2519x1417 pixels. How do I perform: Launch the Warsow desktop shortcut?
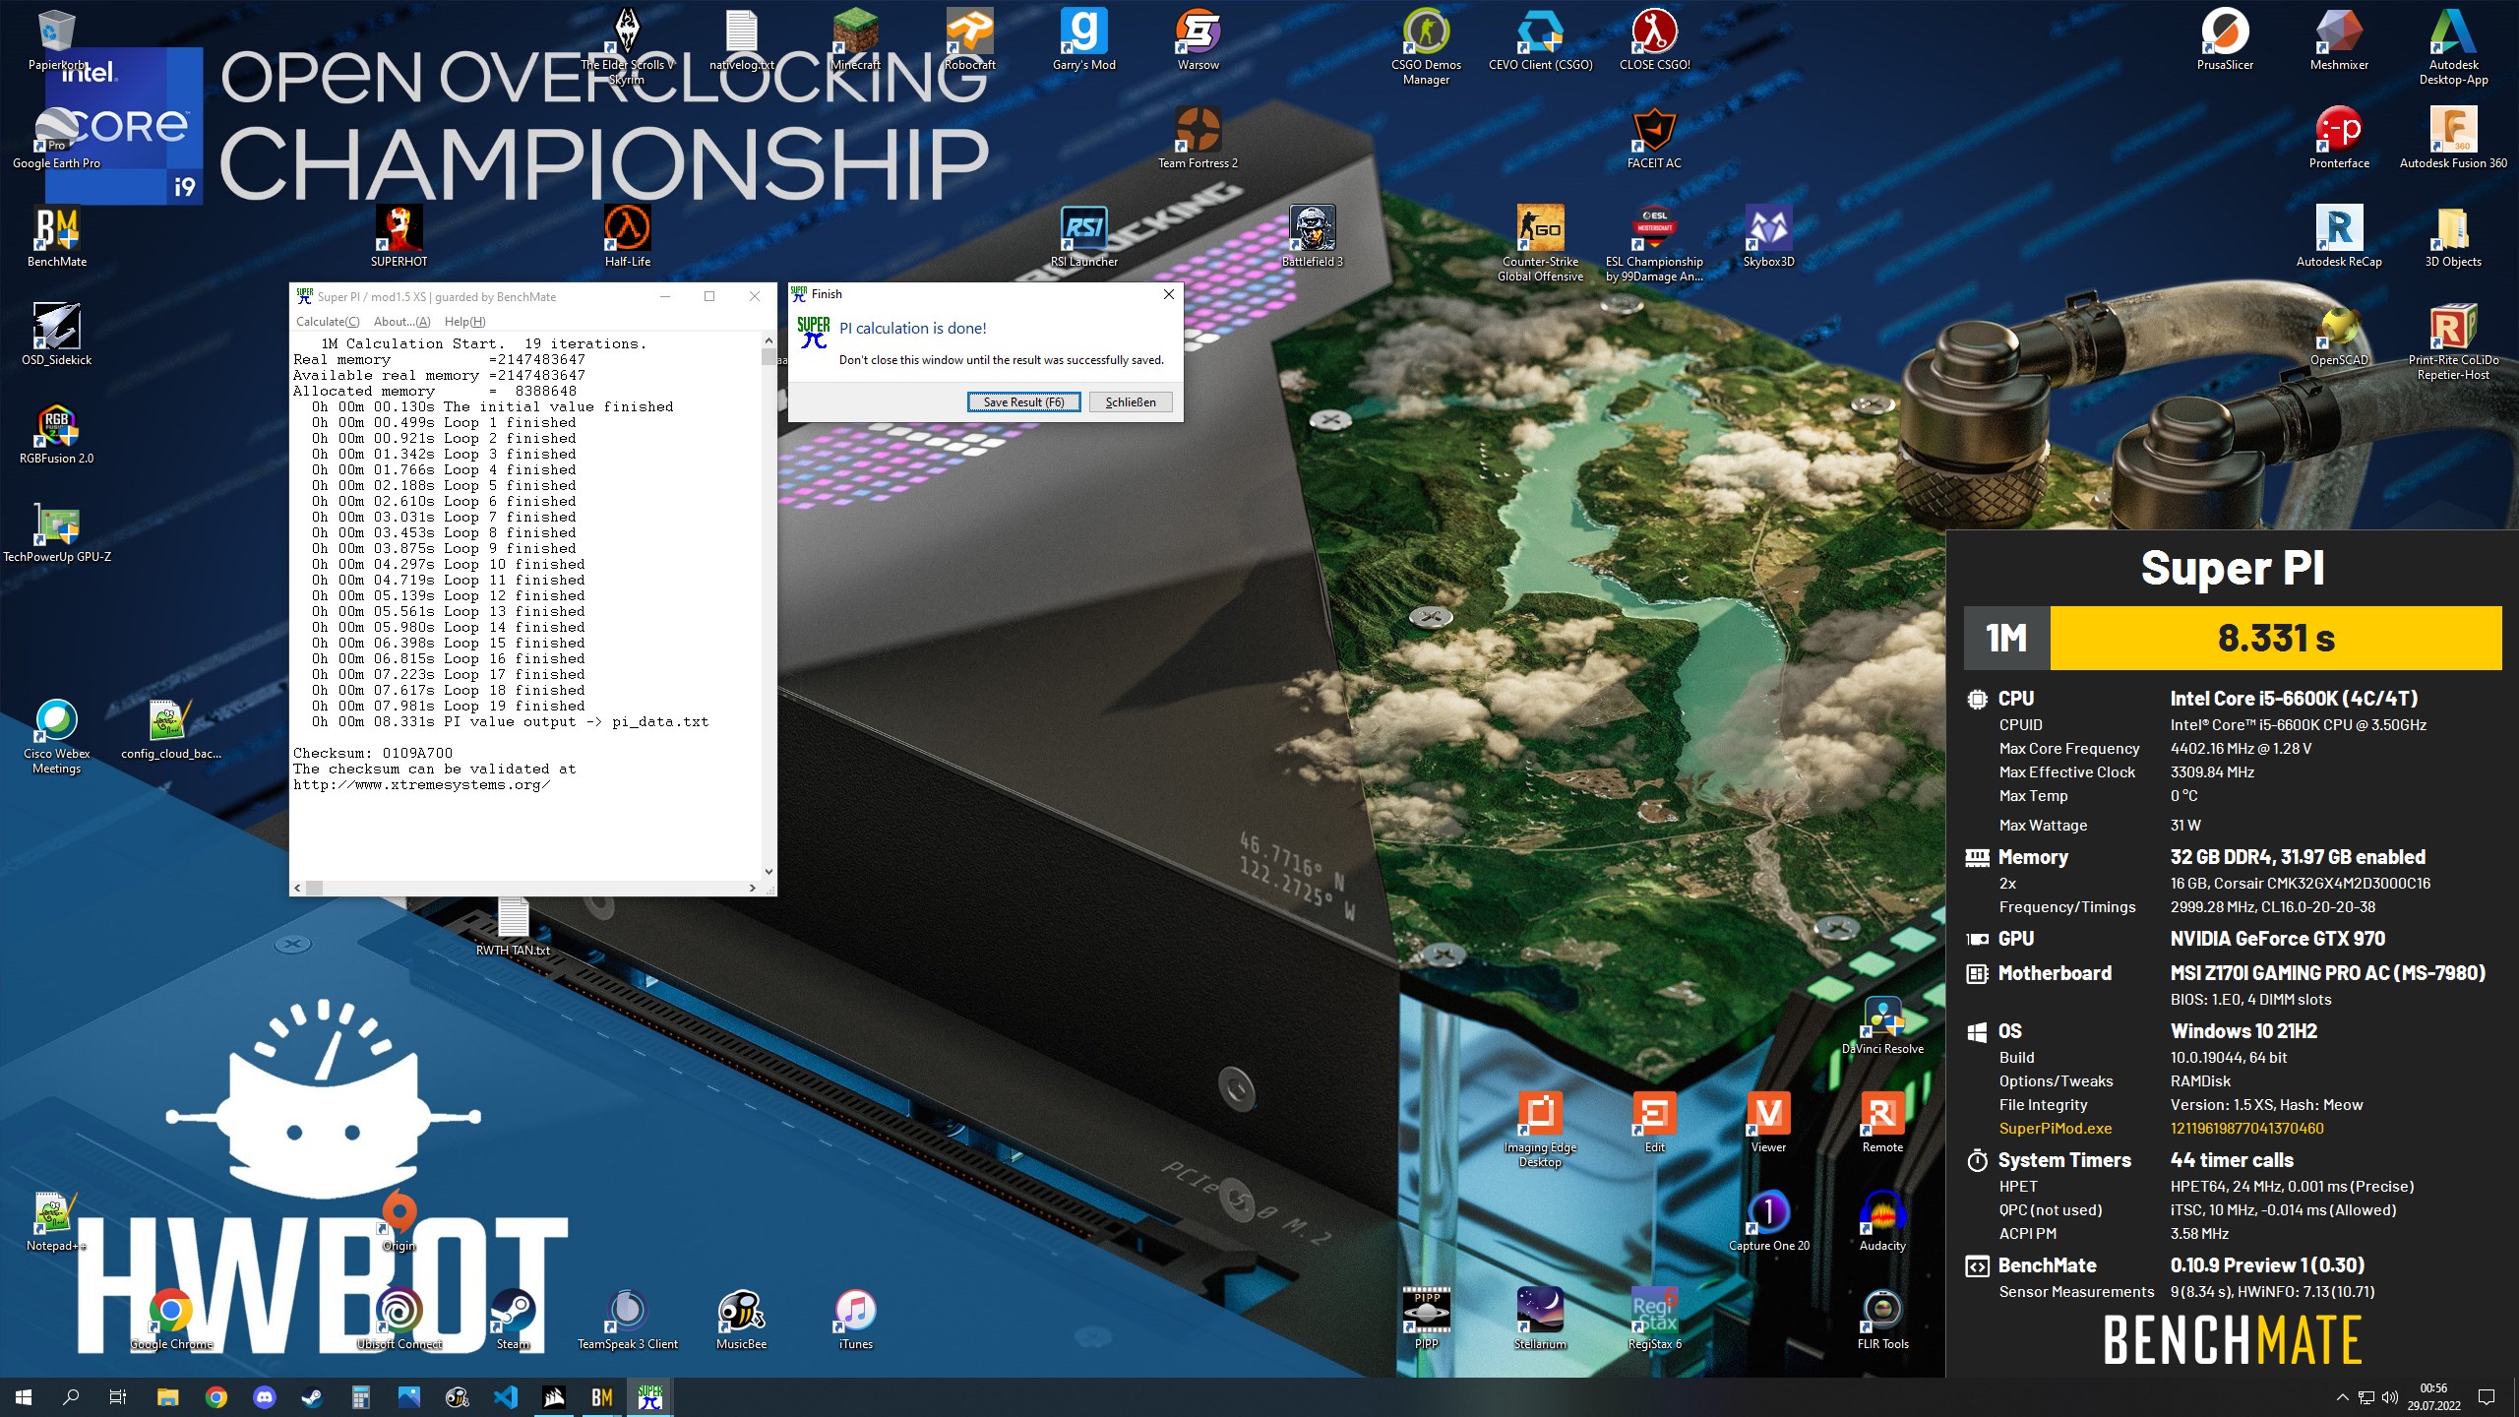pos(1198,40)
